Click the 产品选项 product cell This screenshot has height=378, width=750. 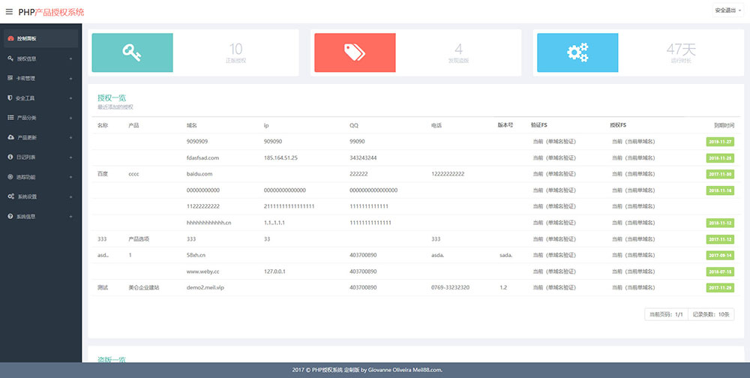[x=139, y=239]
